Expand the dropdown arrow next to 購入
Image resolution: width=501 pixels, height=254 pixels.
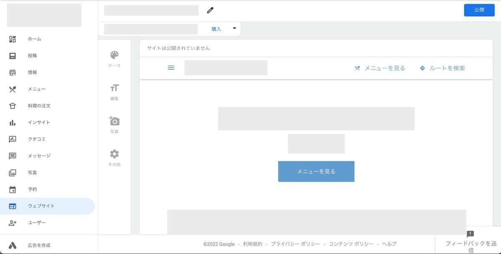(x=234, y=28)
